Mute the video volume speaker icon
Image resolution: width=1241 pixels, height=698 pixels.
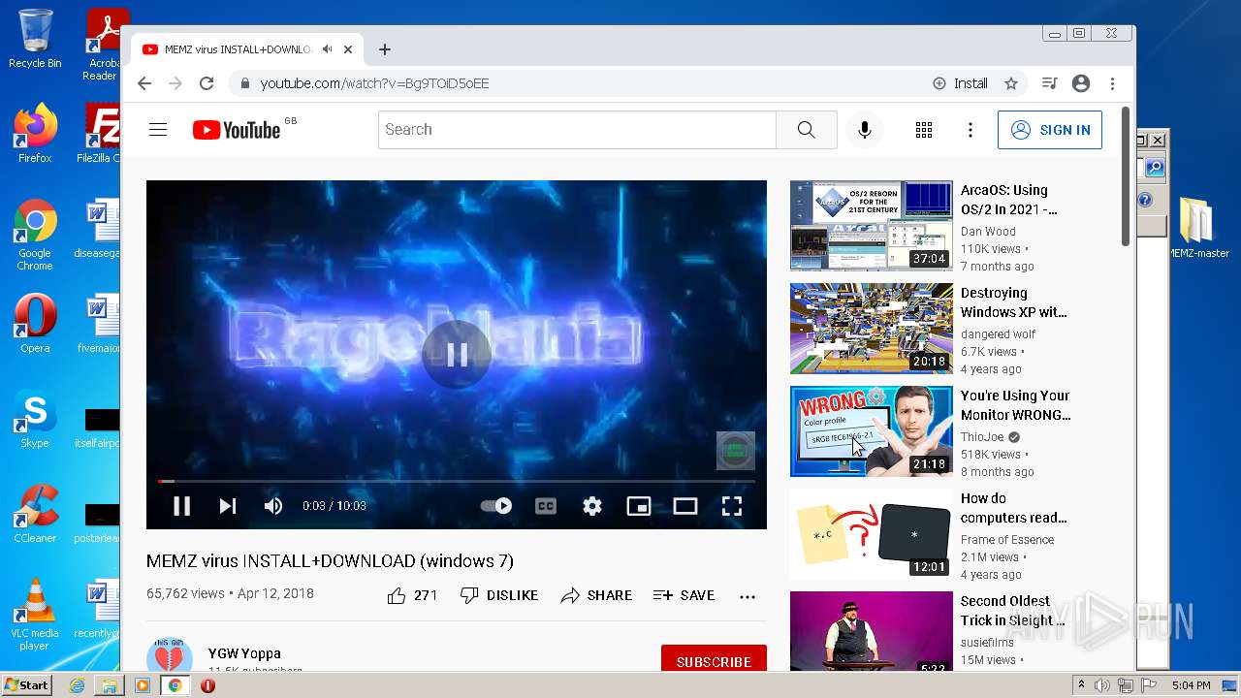[x=273, y=505]
